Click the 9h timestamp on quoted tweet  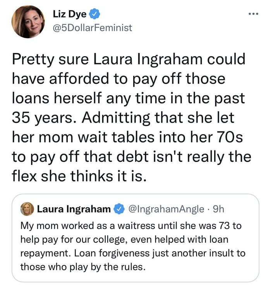pyautogui.click(x=219, y=209)
